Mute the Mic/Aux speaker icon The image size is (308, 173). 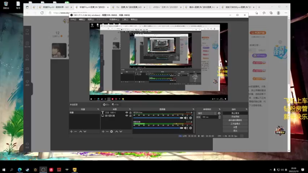point(186,118)
